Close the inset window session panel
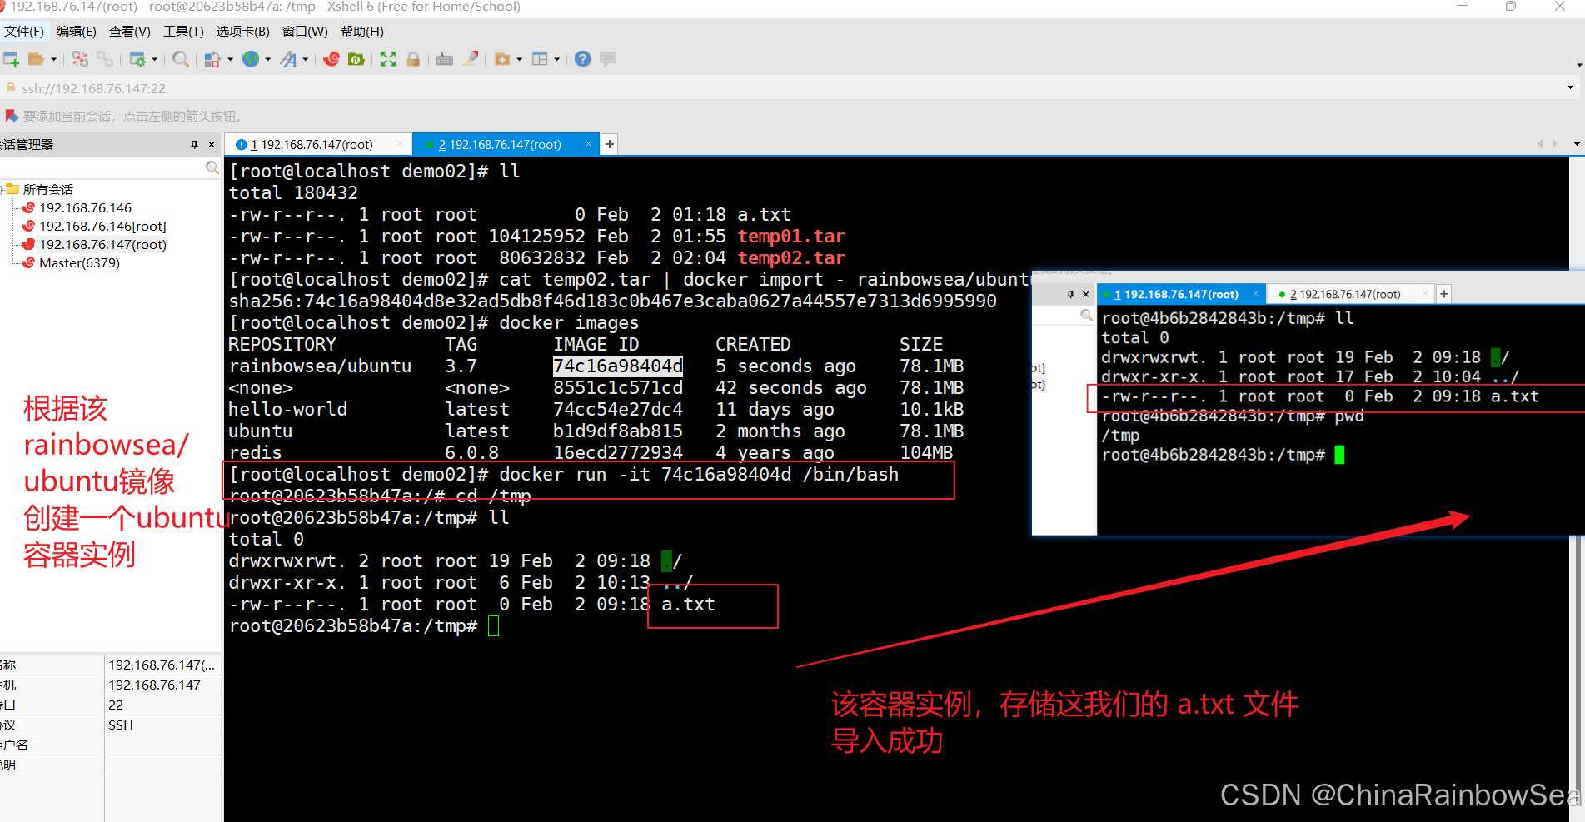Screen dimensions: 1585x822 tap(1085, 295)
